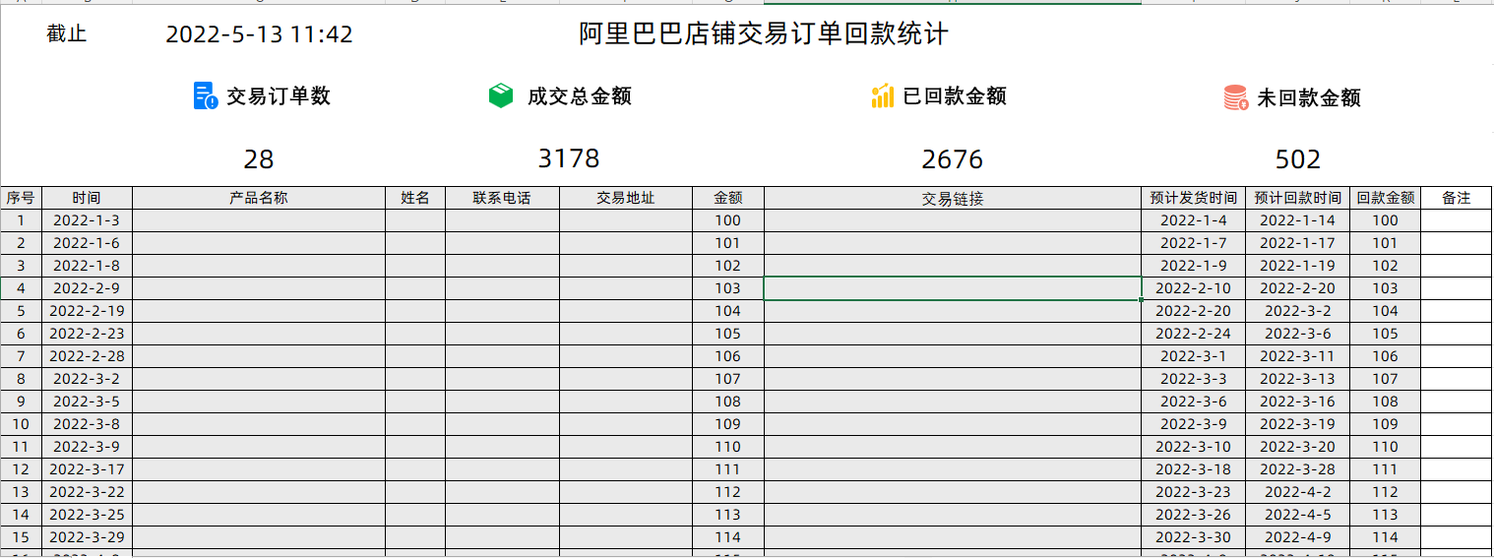Click the 预计发货时间 column header
This screenshot has height=558, width=1494.
coord(1194,198)
